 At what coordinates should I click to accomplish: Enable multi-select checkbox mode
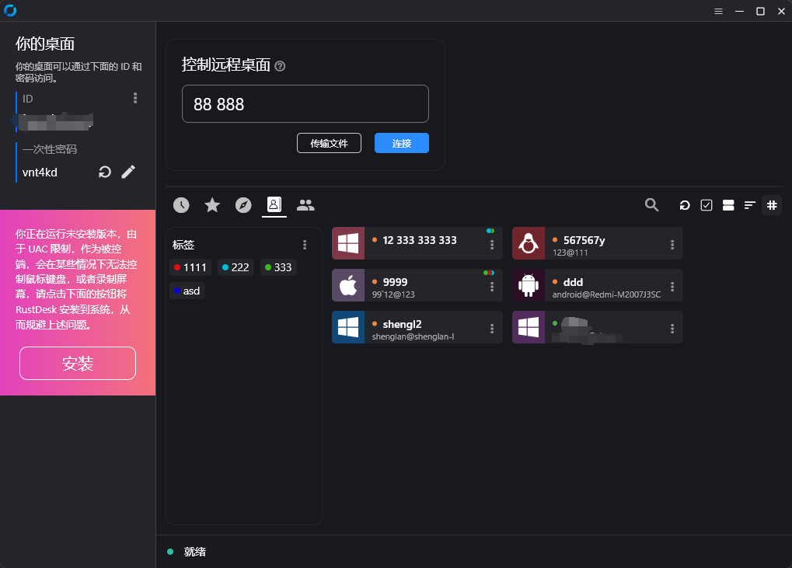(x=707, y=205)
